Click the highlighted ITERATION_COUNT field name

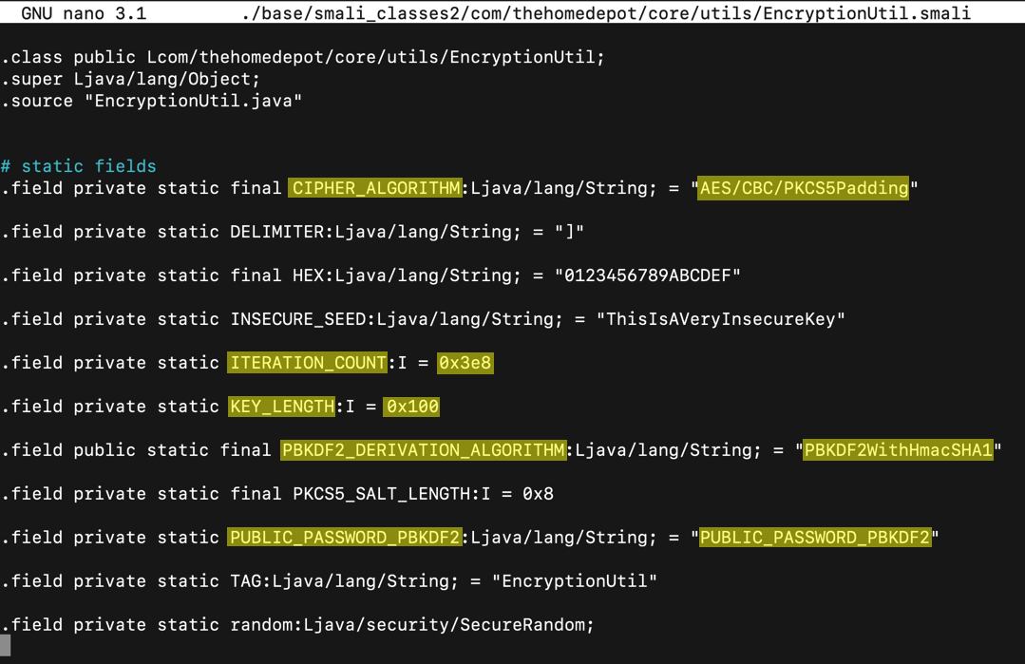[x=307, y=363]
